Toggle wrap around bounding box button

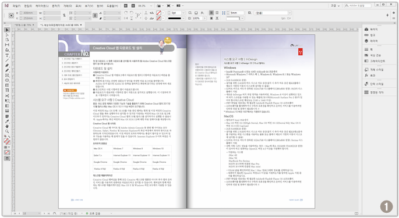(x=217, y=13)
